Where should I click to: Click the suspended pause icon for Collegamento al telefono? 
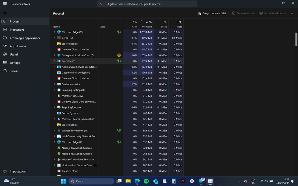click(x=119, y=55)
